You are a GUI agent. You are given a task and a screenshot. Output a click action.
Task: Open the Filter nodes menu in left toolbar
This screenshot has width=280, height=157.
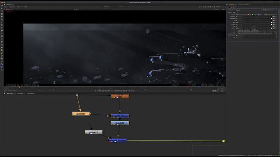tap(2, 19)
